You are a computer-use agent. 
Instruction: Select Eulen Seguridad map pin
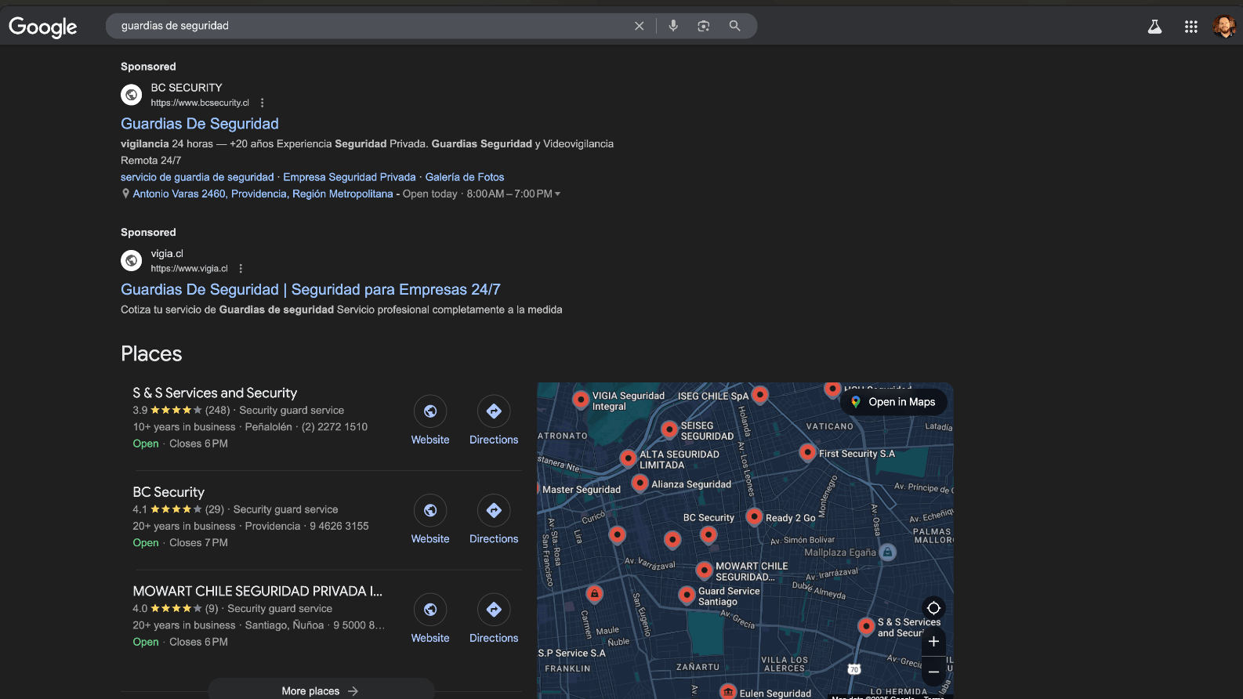[728, 691]
